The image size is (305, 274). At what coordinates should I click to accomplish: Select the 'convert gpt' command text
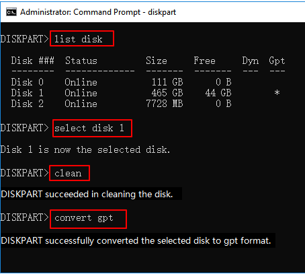click(x=84, y=218)
